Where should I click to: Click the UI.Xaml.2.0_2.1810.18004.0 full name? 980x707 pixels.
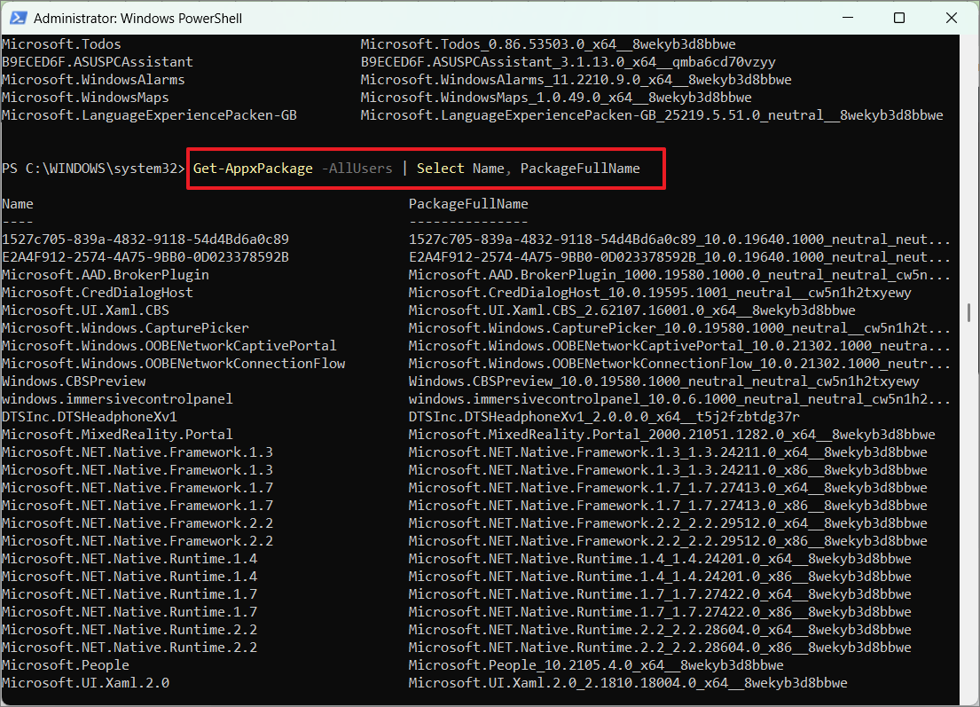click(x=628, y=683)
